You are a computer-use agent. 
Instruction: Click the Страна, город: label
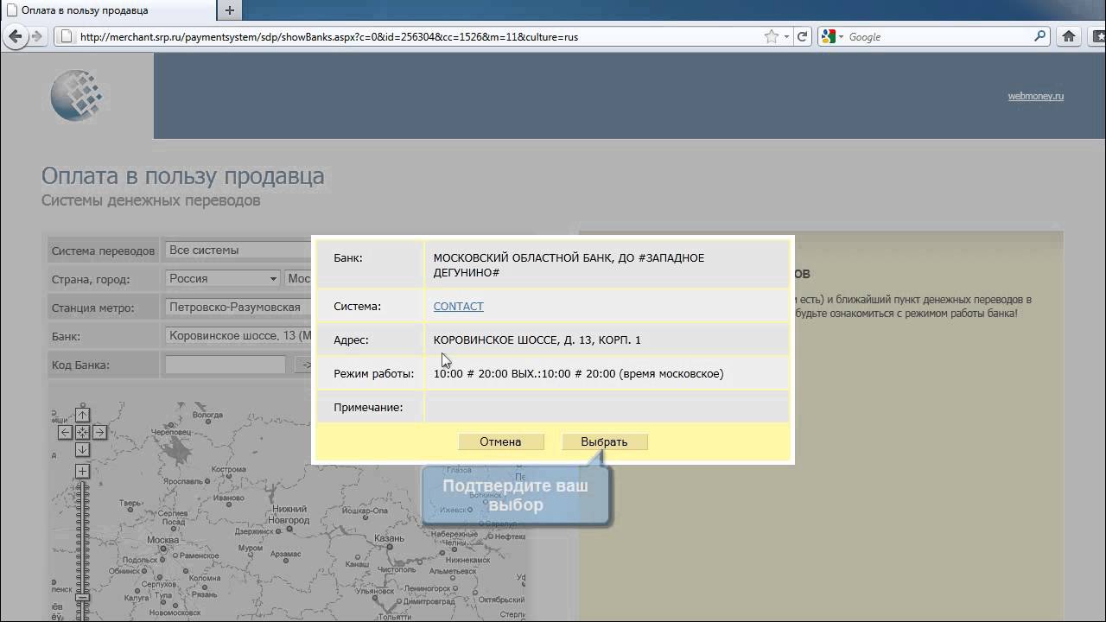pyautogui.click(x=91, y=279)
